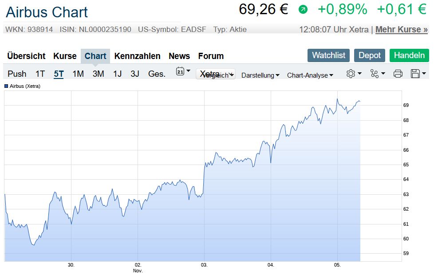Switch to the Übersicht tab
The width and height of the screenshot is (434, 275).
pyautogui.click(x=26, y=56)
